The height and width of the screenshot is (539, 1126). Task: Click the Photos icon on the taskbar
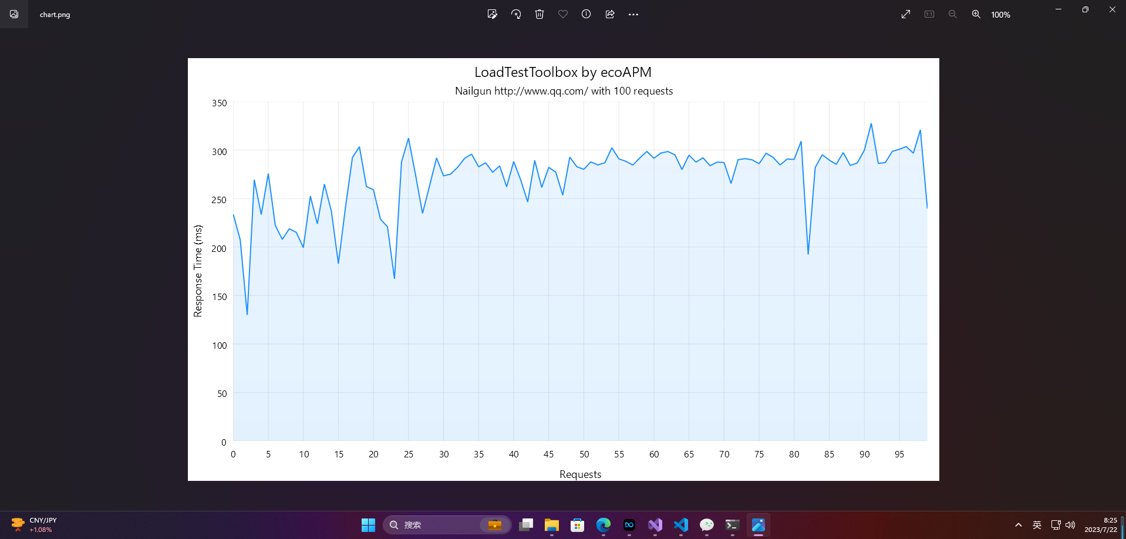pos(758,525)
